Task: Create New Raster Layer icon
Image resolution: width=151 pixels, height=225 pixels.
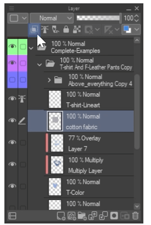Action: 61,216
